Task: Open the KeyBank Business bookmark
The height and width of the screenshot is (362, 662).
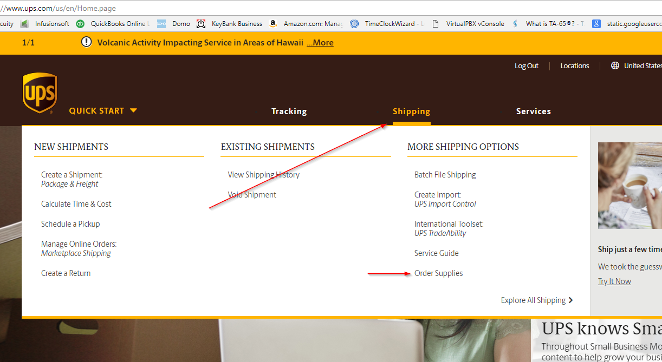Action: (229, 24)
